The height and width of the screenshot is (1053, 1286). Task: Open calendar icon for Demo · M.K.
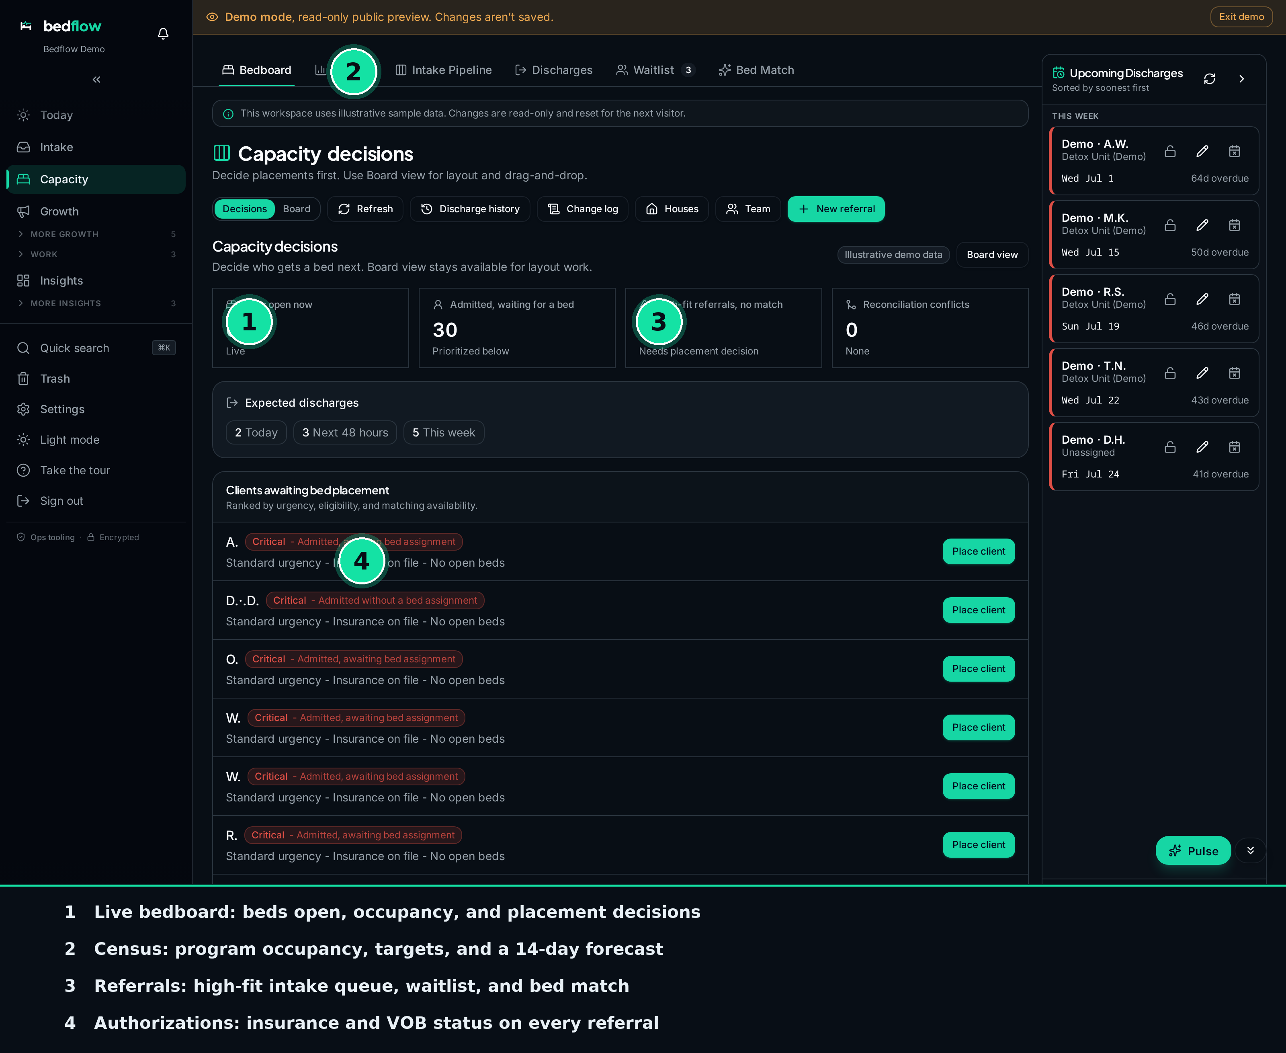click(1235, 225)
